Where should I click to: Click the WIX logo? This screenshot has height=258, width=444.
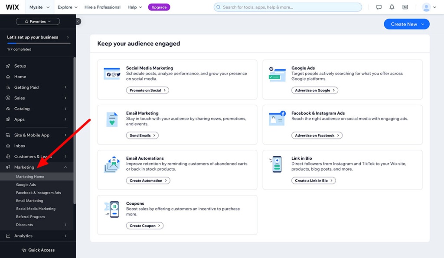click(x=12, y=6)
